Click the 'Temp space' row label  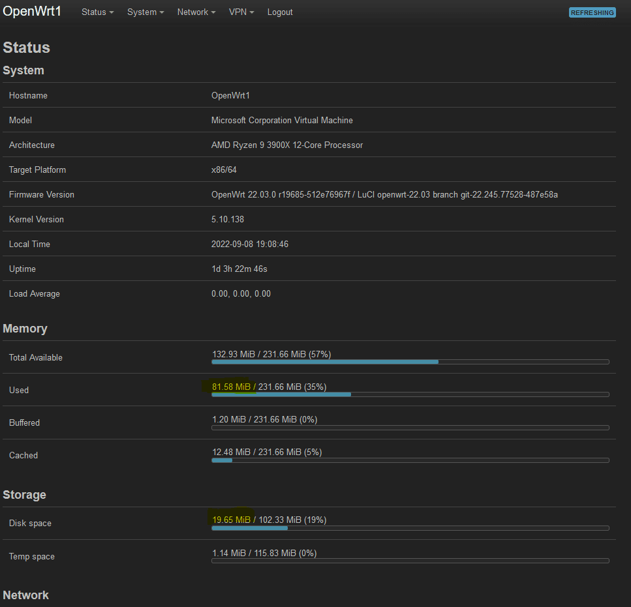click(x=32, y=556)
